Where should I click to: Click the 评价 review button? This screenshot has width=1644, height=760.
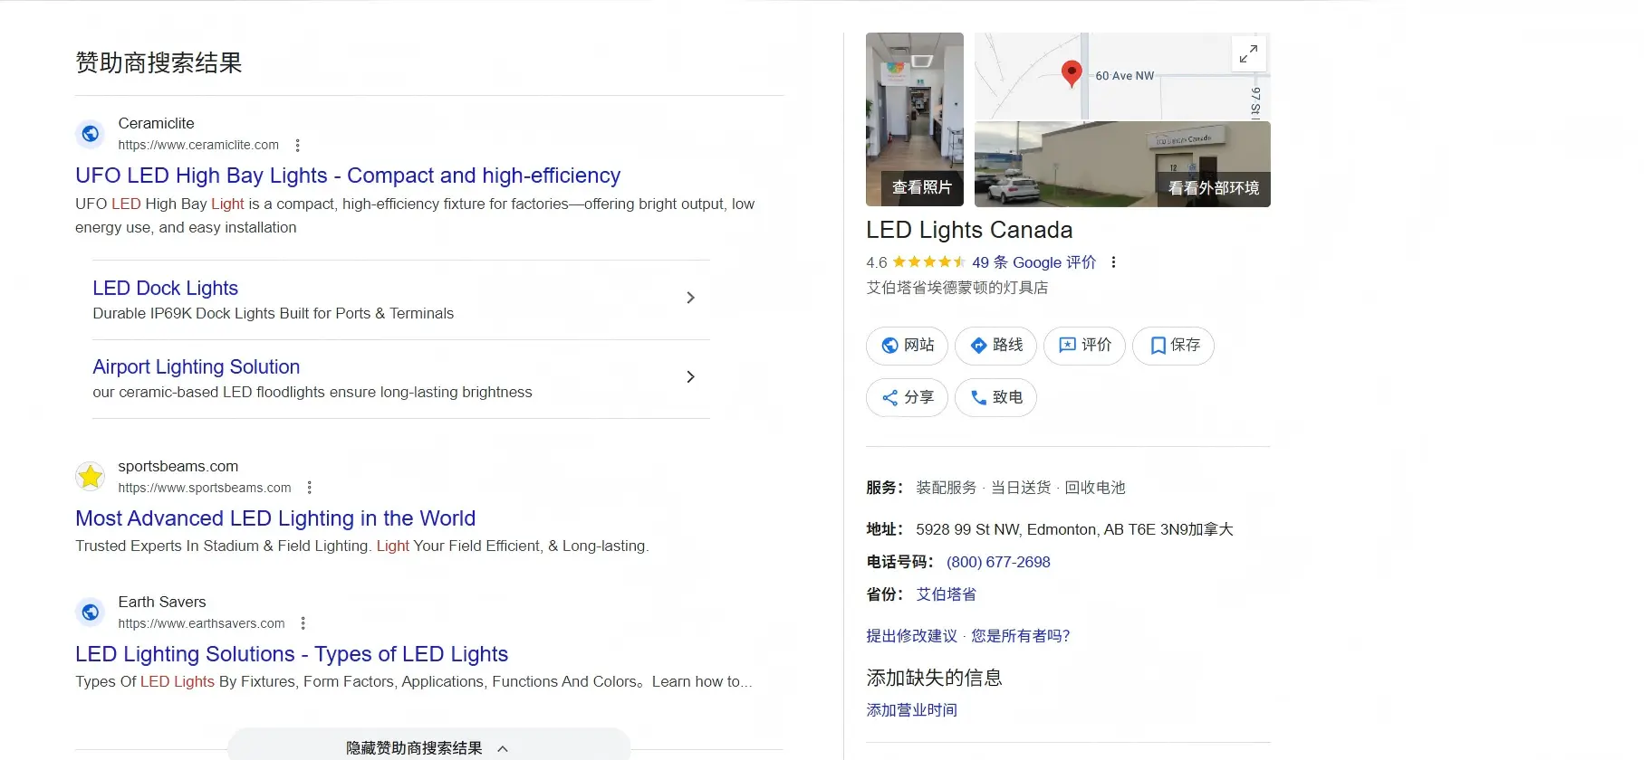[x=1084, y=346]
